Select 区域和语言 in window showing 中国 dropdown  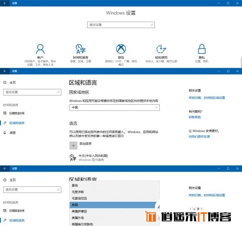pos(17,123)
